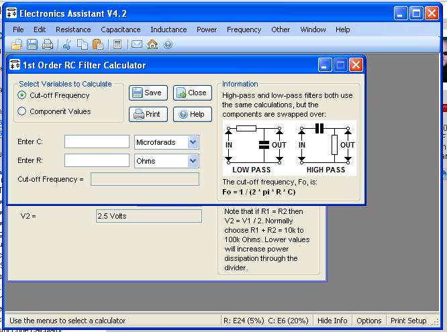Click the RC Filter Calculator window icon
Screen dimensions: 447x332
tap(15, 64)
